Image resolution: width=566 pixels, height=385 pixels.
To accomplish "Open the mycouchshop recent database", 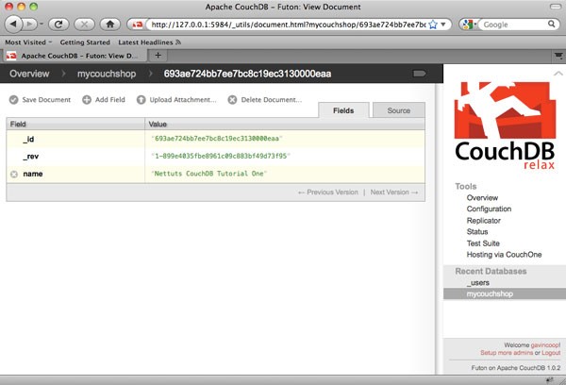I will [490, 294].
